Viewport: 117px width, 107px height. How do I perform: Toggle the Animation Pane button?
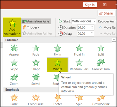tap(36, 21)
